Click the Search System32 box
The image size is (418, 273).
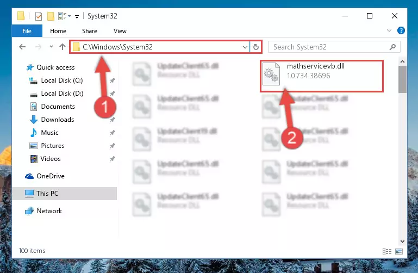334,47
